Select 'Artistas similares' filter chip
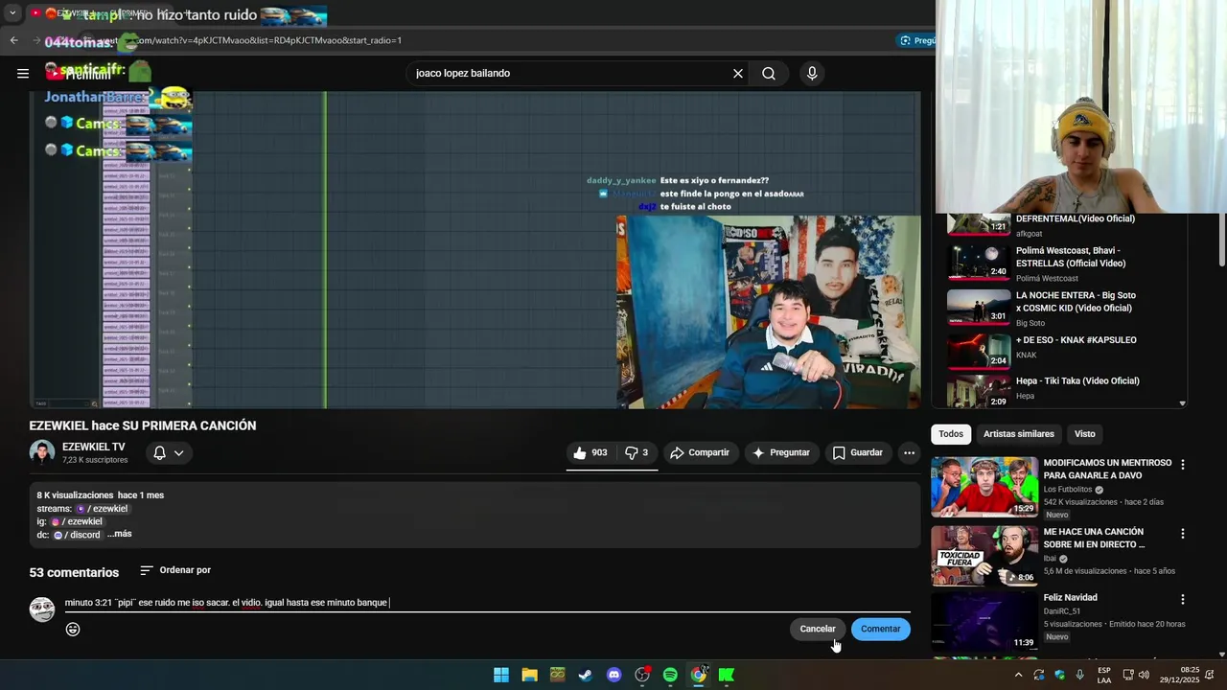The image size is (1227, 690). pos(1018,434)
